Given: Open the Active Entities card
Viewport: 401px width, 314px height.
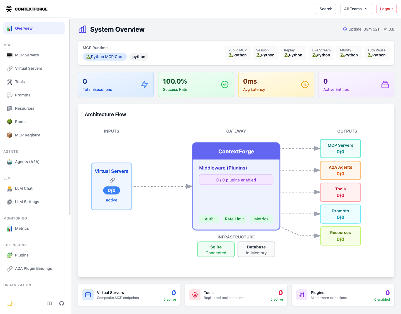Looking at the screenshot, I should [x=356, y=84].
